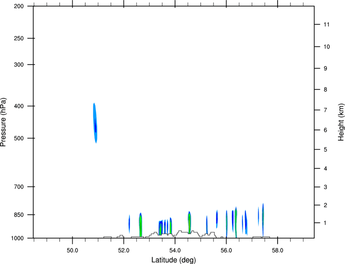This screenshot has height=264, width=345.
Task: Click the 58.0 latitude tick label
Action: (278, 251)
